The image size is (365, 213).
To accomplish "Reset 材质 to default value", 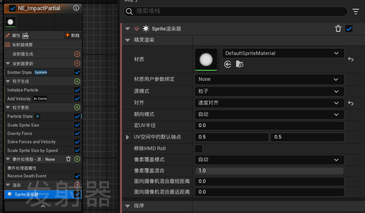I will pos(351,59).
